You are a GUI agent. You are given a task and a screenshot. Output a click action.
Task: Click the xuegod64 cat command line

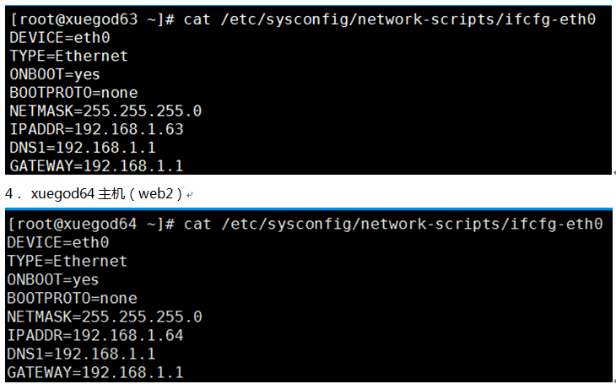(305, 224)
